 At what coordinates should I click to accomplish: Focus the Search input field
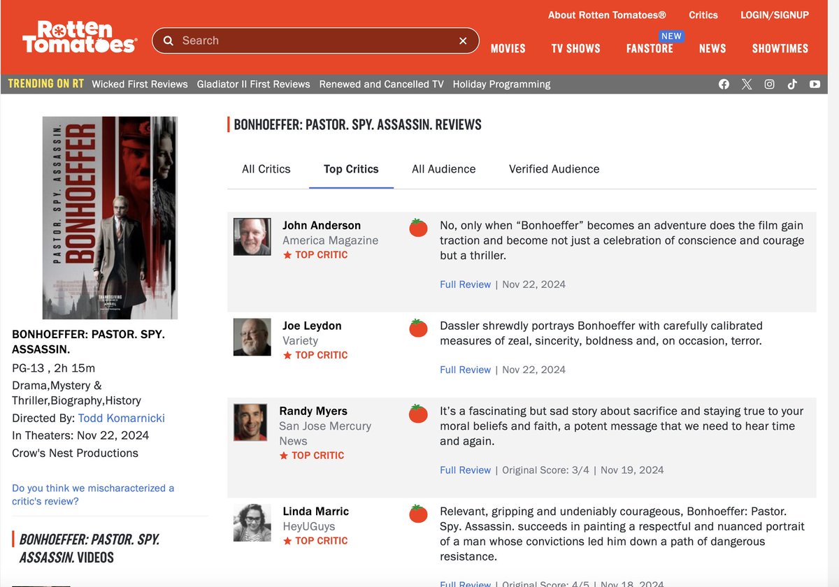pyautogui.click(x=315, y=41)
